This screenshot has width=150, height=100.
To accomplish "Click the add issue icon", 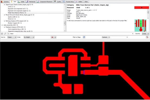I will coord(2,34).
